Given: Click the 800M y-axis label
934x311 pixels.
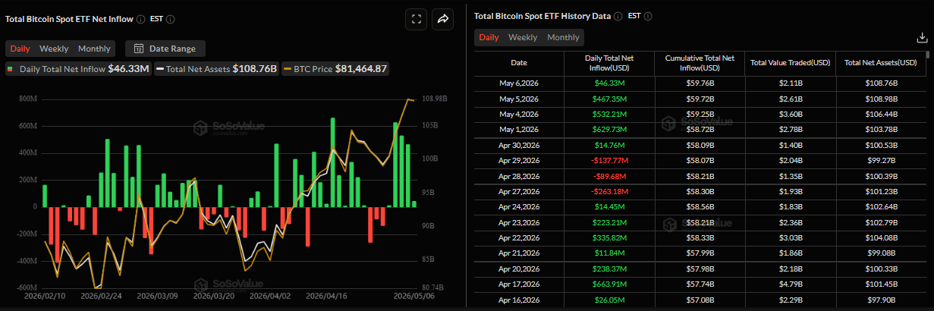Looking at the screenshot, I should pyautogui.click(x=28, y=99).
